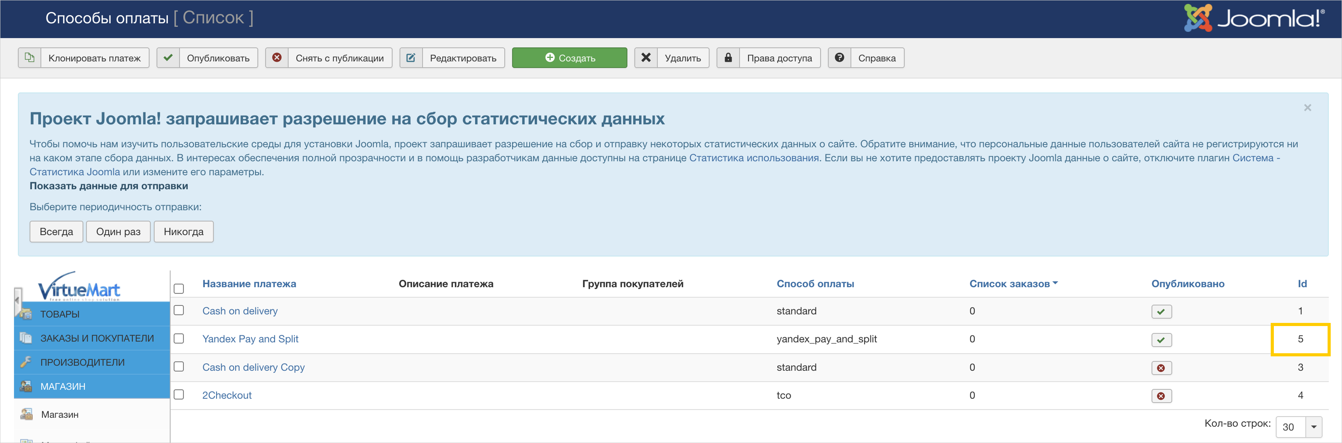Click the Clone payment copy icon

pyautogui.click(x=30, y=58)
